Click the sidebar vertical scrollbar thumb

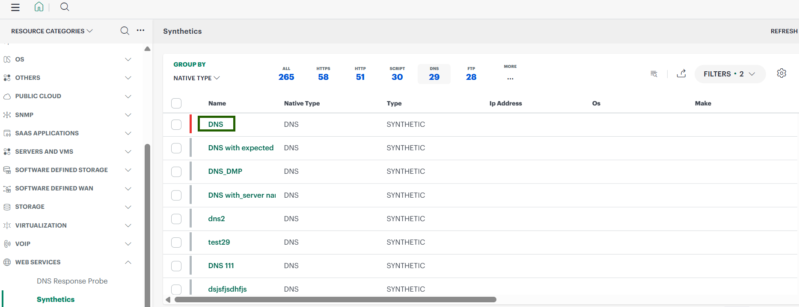(147, 225)
